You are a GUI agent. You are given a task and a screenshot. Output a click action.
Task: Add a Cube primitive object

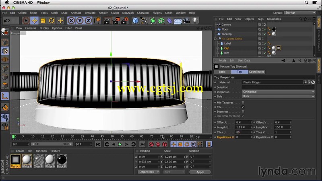(135, 21)
